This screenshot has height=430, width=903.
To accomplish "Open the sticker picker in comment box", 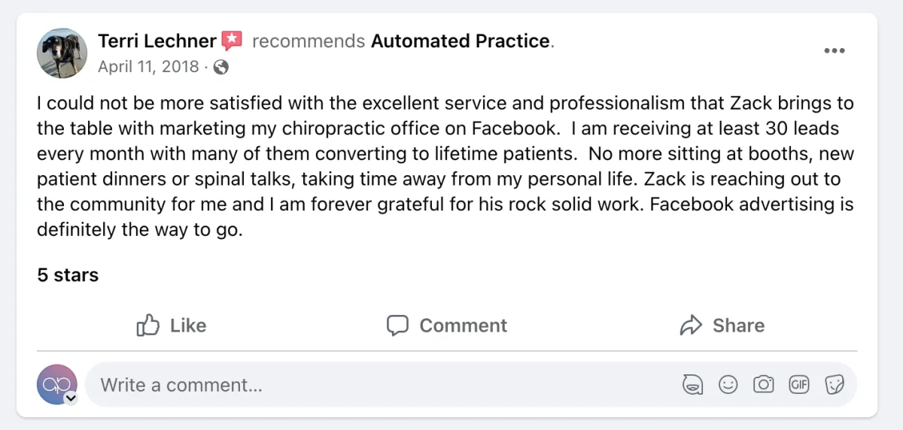I will pyautogui.click(x=835, y=385).
